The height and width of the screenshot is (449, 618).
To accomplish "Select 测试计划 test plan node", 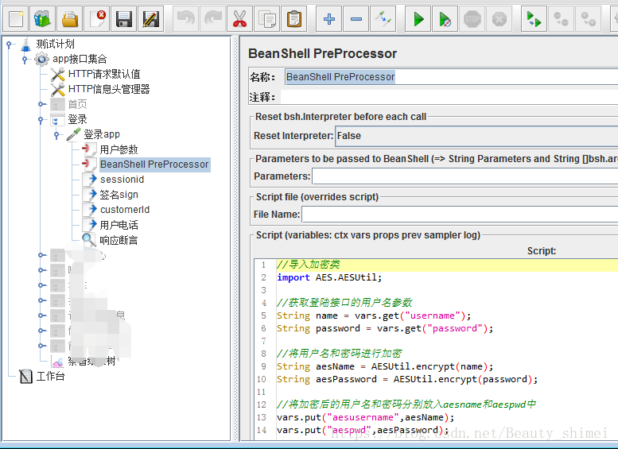I will click(55, 44).
